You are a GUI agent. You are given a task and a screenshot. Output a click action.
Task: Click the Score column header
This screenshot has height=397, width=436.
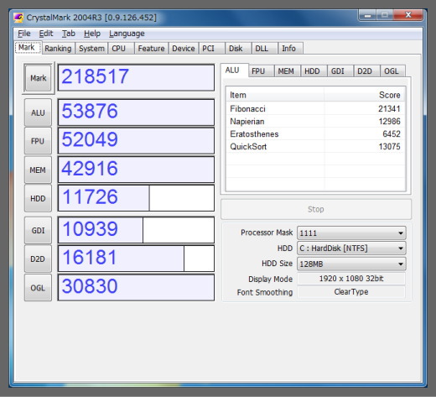coord(365,95)
